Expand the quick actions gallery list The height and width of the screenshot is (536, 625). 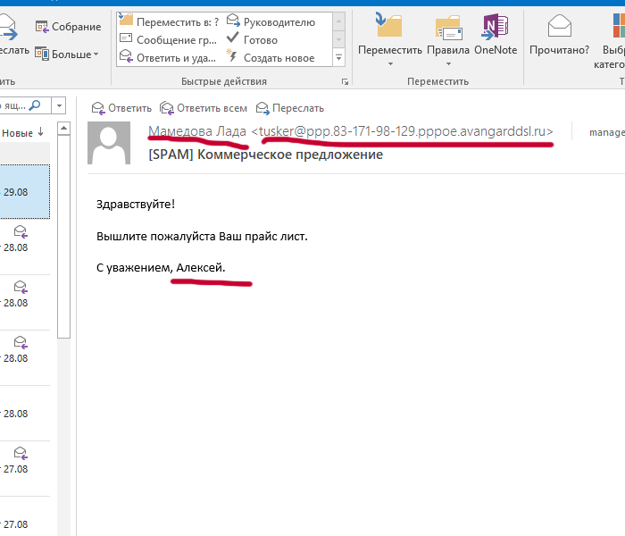point(338,58)
